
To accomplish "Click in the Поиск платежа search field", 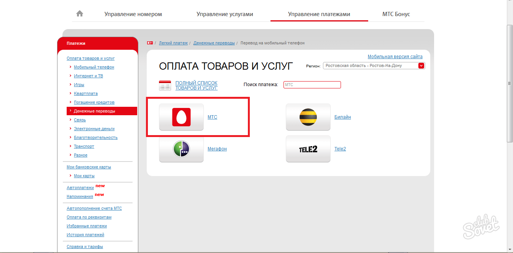I will (x=312, y=85).
